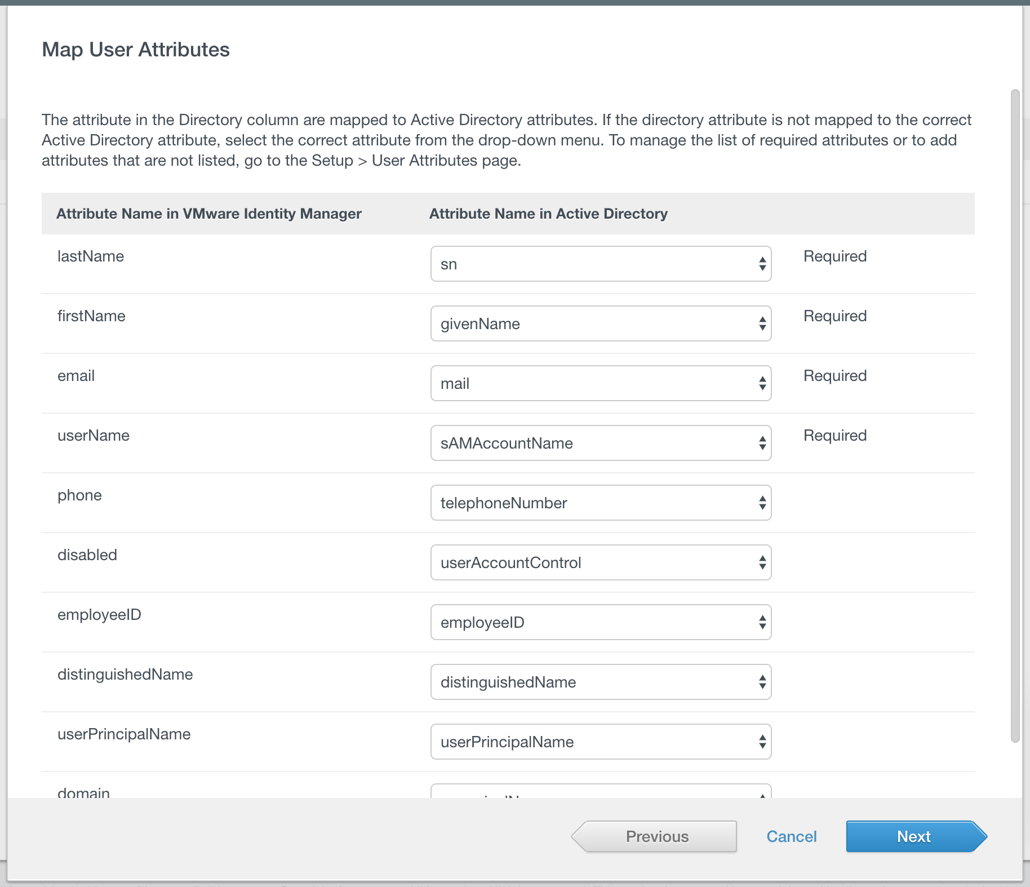1030x887 pixels.
Task: Open the disabled userAccountControl dropdown
Action: click(601, 562)
